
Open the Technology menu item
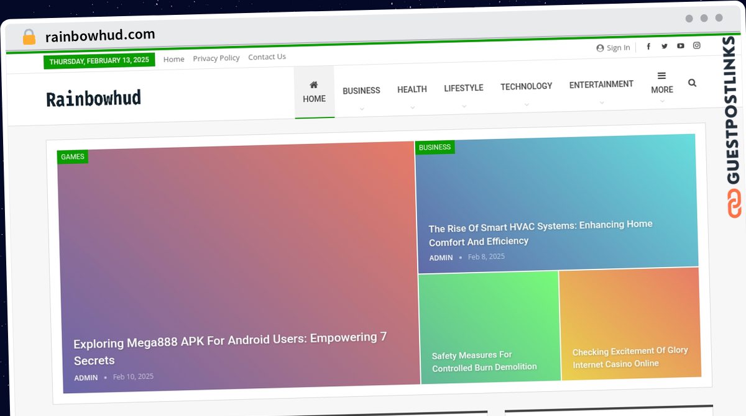tap(527, 86)
